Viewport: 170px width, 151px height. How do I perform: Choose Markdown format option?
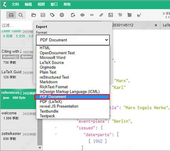(x=73, y=82)
